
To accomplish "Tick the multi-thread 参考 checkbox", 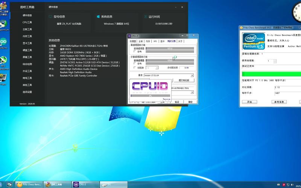I will (x=135, y=64).
